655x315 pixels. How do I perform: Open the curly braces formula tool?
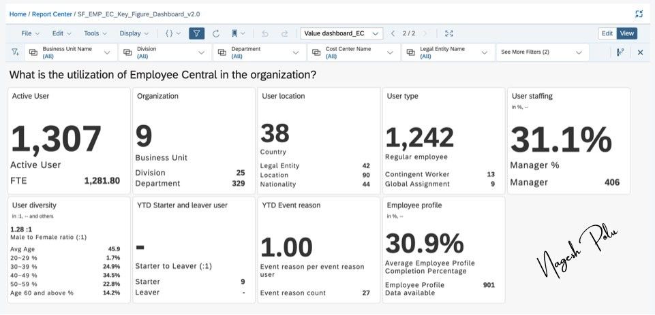pyautogui.click(x=173, y=33)
